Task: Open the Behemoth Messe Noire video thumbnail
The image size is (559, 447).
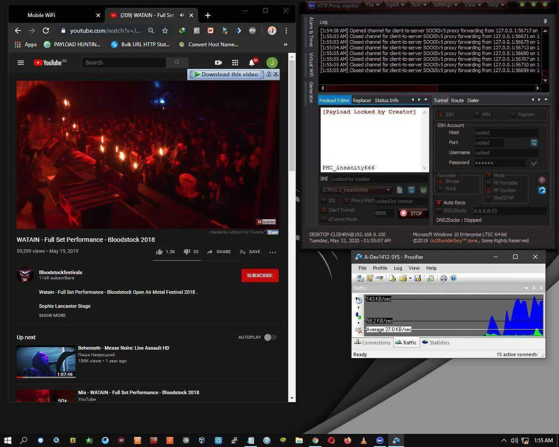Action: tap(46, 362)
